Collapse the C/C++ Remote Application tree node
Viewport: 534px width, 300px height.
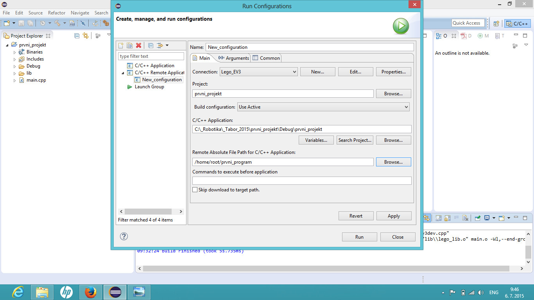[123, 73]
